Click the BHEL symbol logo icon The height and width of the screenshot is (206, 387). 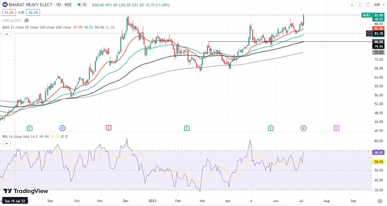click(x=5, y=5)
